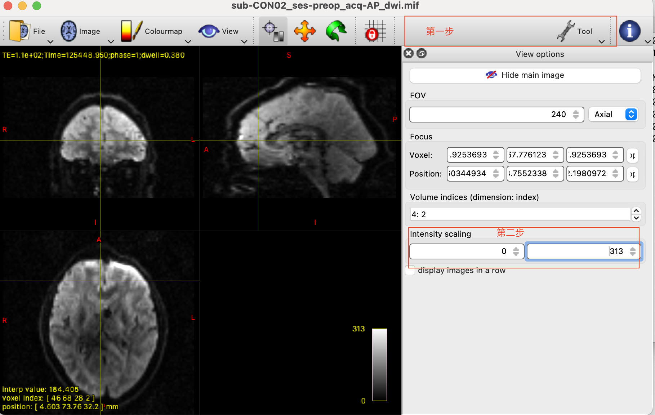The width and height of the screenshot is (655, 415).
Task: Increase volume index with up arrow
Action: coord(636,211)
